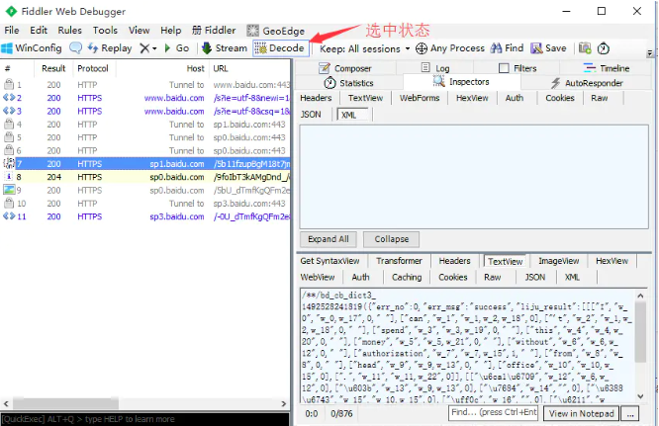
Task: Open the Keep: All sessions dropdown
Action: click(x=364, y=48)
